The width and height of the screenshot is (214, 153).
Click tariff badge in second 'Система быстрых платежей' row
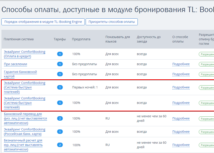pyautogui.click(x=60, y=103)
